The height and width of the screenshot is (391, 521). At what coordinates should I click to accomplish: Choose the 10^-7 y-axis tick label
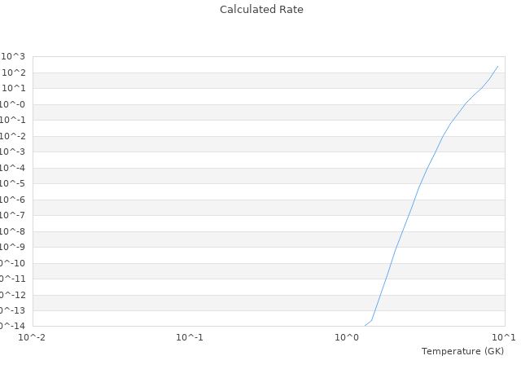[13, 215]
